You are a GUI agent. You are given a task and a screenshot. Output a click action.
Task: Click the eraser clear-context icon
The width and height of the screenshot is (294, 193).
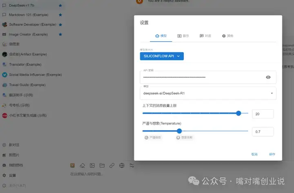coord(82,165)
